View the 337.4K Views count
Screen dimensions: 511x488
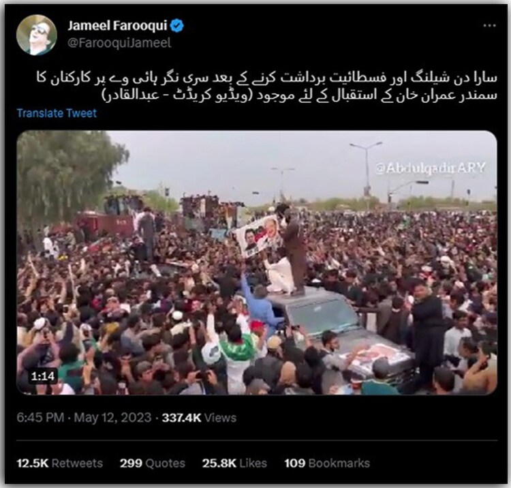(199, 418)
